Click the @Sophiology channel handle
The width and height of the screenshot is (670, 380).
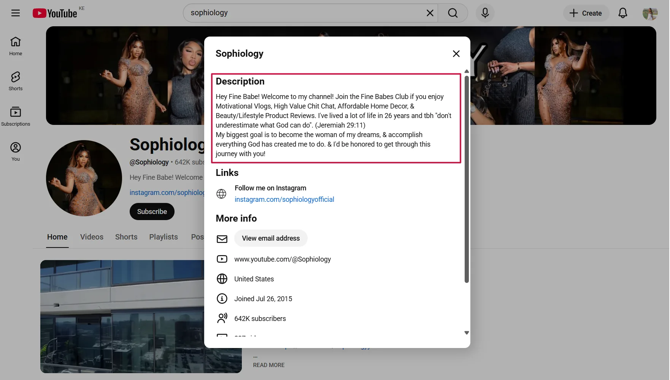(x=149, y=162)
